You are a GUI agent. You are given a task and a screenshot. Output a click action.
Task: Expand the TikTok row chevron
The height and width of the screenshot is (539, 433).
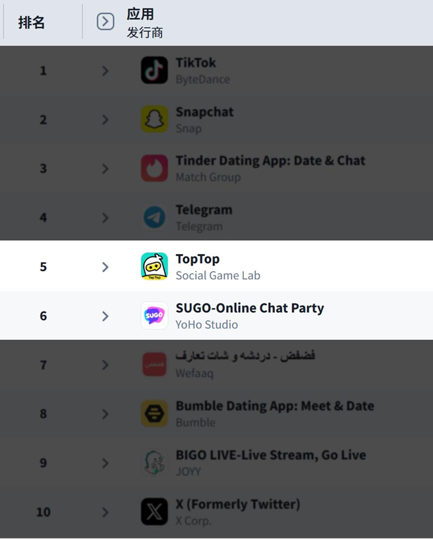coord(105,70)
